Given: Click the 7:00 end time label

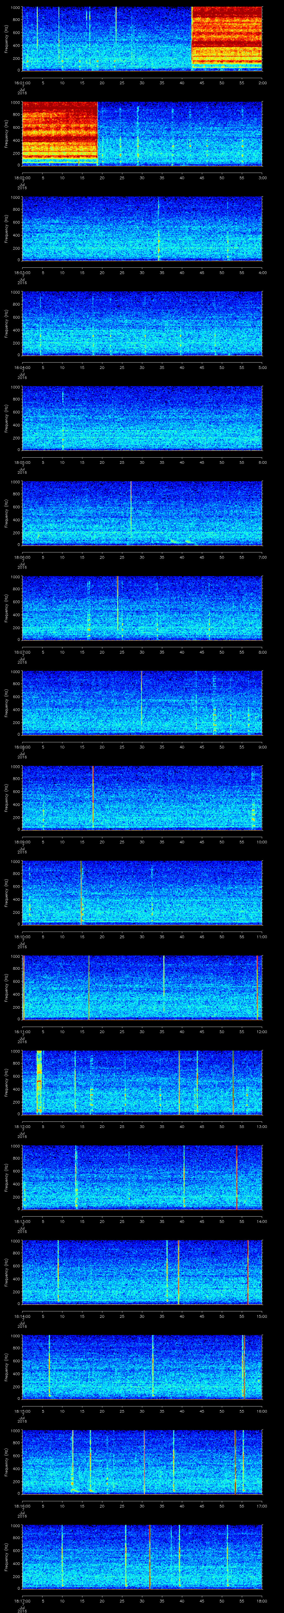Looking at the screenshot, I should pos(262,557).
